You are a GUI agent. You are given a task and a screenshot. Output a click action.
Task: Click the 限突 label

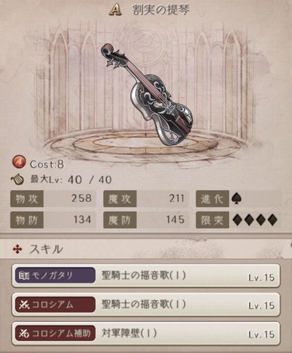(212, 220)
